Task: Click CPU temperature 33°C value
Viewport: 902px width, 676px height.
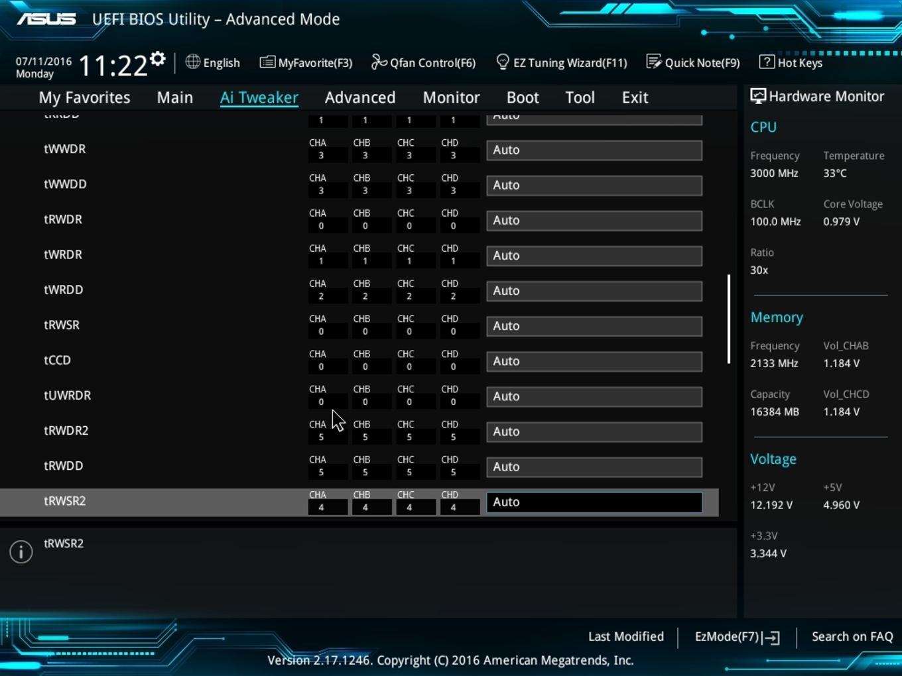Action: click(x=835, y=173)
